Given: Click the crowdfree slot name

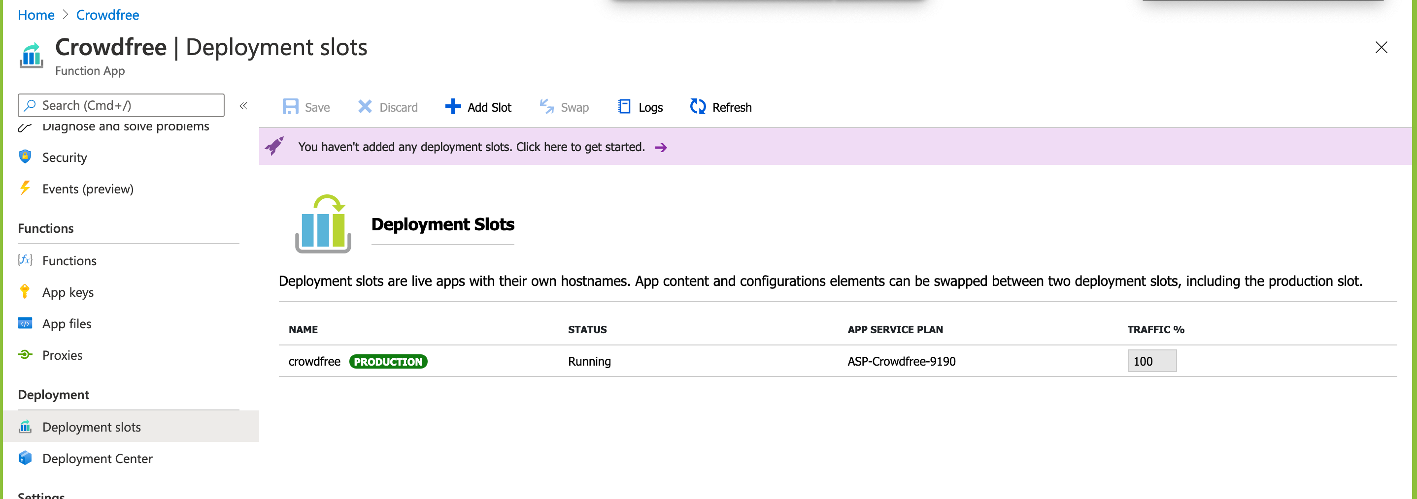Looking at the screenshot, I should click(x=315, y=361).
